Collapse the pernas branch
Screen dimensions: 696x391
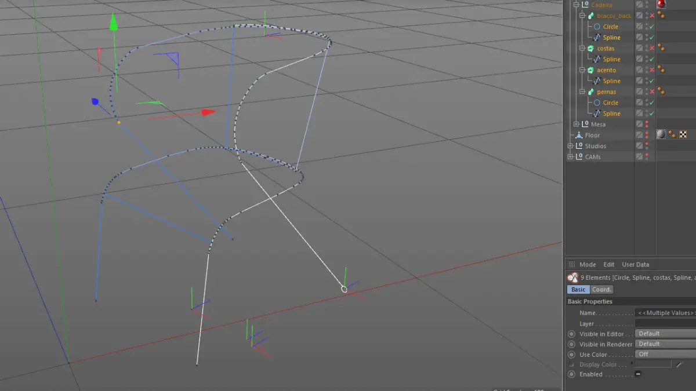[x=582, y=92]
